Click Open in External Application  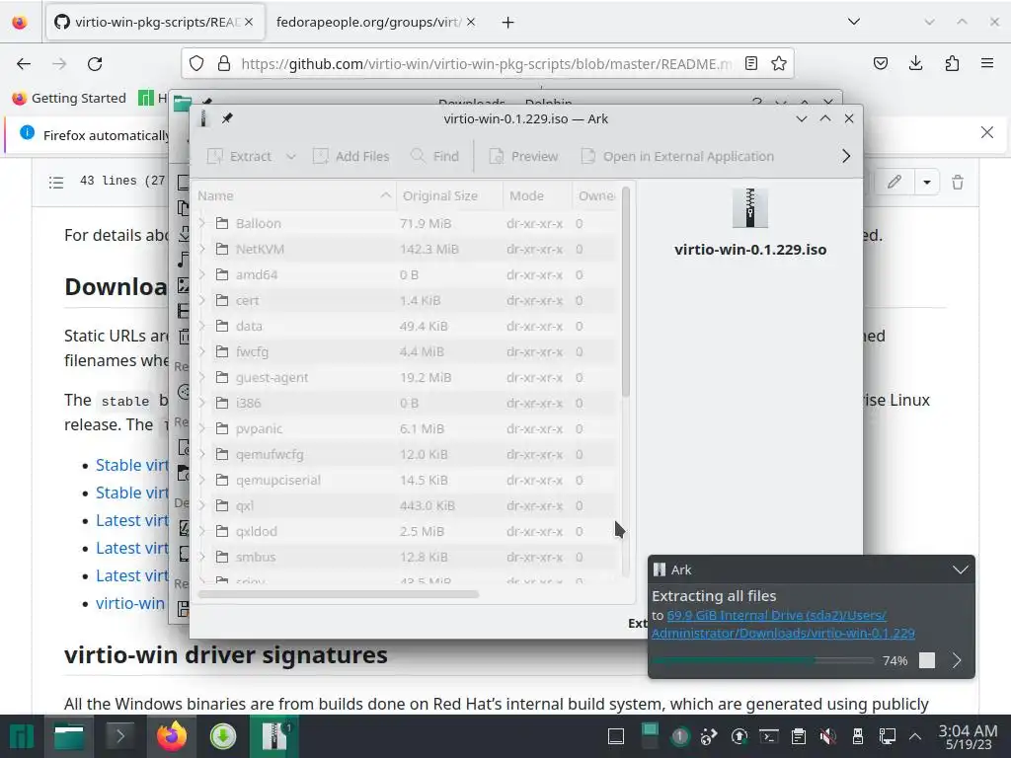click(677, 156)
